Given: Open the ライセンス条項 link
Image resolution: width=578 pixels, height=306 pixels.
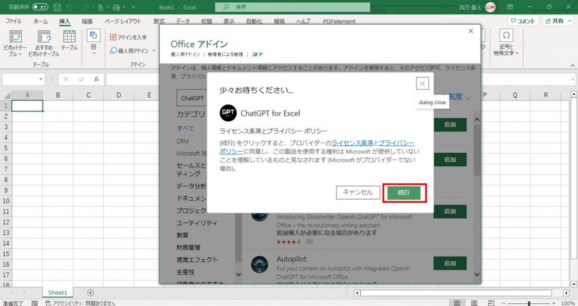Looking at the screenshot, I should pyautogui.click(x=352, y=143).
